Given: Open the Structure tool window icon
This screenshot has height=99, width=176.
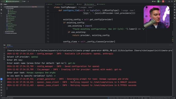Looking at the screenshot, I should (x=1, y=13).
